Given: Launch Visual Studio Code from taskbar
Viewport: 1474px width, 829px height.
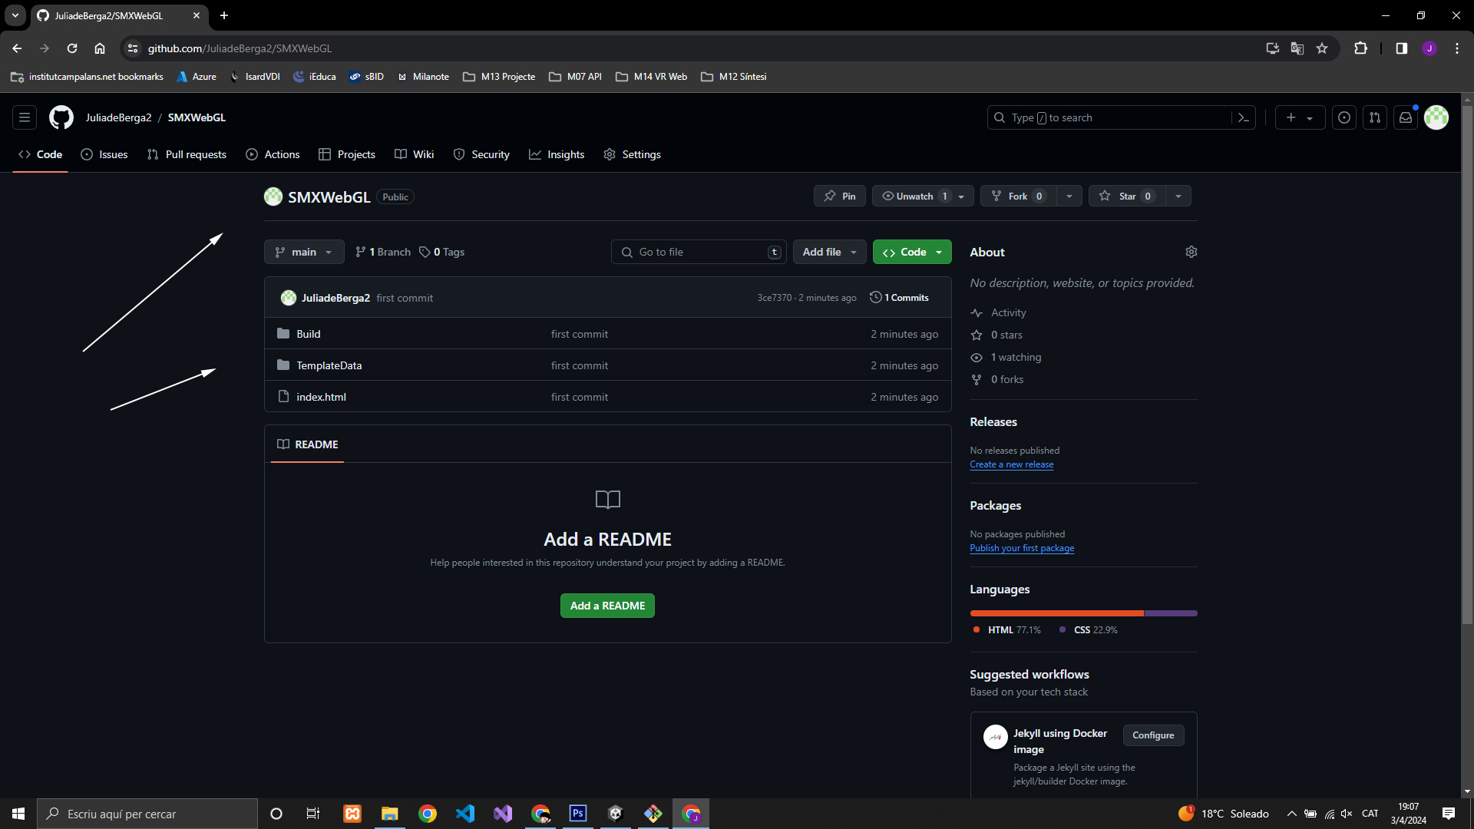Looking at the screenshot, I should [465, 814].
